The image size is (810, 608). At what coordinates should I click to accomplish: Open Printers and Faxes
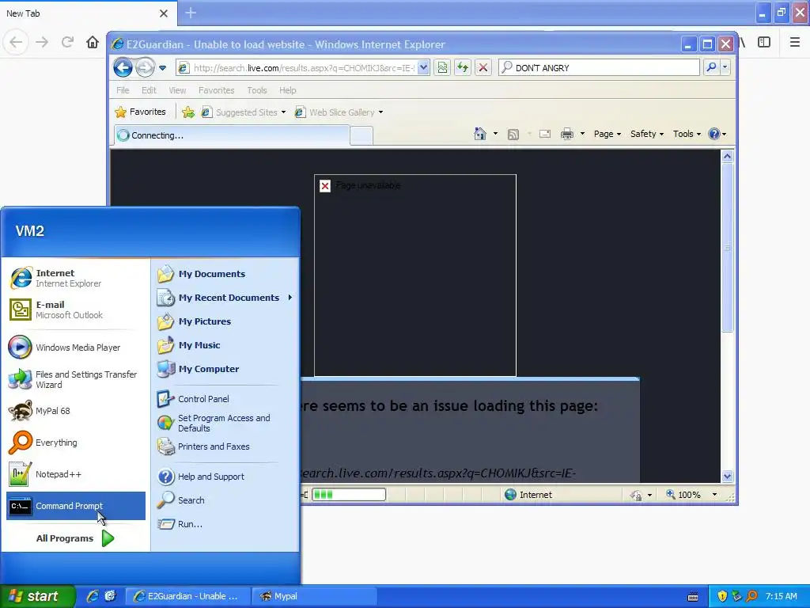click(x=225, y=446)
